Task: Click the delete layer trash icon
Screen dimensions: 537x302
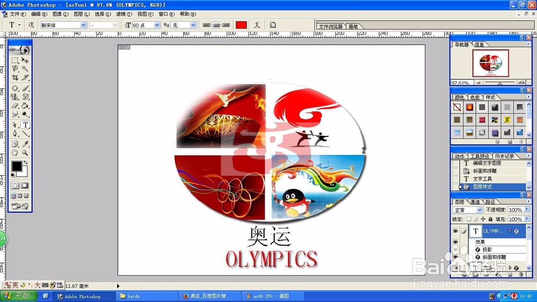Action: pyautogui.click(x=521, y=275)
